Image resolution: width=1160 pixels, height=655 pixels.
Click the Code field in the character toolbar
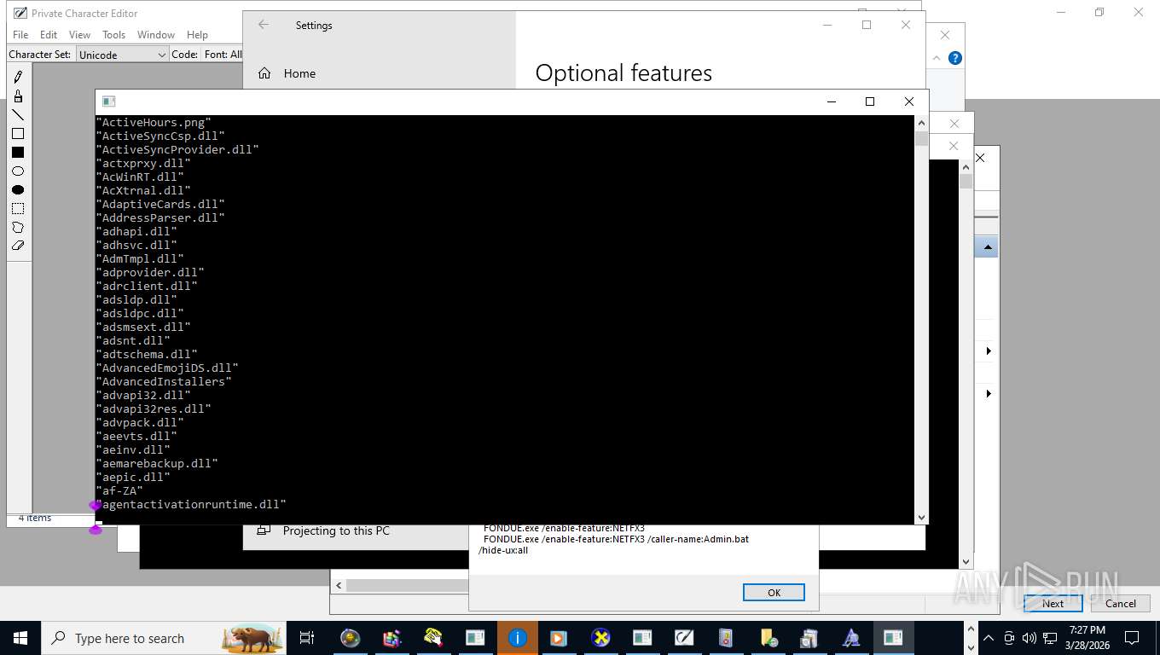tap(184, 55)
